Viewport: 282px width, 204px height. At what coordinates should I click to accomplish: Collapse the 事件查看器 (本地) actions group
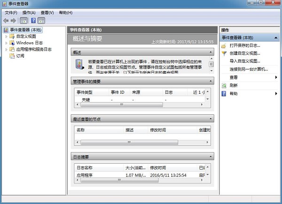pos(276,38)
